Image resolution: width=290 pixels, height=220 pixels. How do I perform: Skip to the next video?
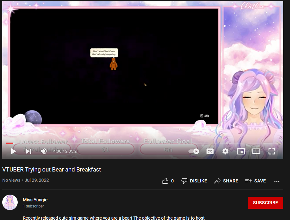tap(28, 151)
